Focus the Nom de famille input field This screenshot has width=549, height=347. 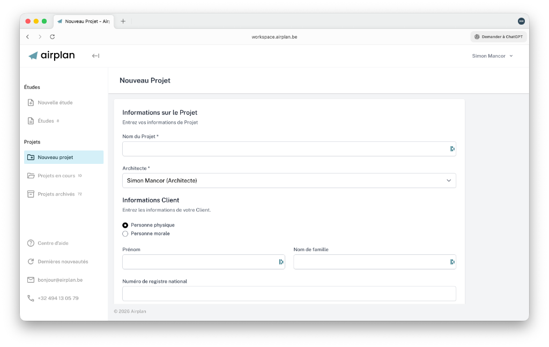click(375, 262)
